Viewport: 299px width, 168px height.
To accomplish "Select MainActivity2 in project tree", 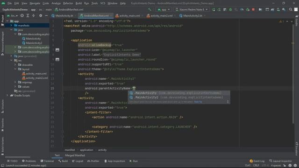I will [x=32, y=43].
